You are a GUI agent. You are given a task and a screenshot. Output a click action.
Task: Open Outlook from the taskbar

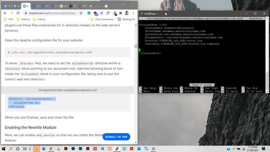139,149
